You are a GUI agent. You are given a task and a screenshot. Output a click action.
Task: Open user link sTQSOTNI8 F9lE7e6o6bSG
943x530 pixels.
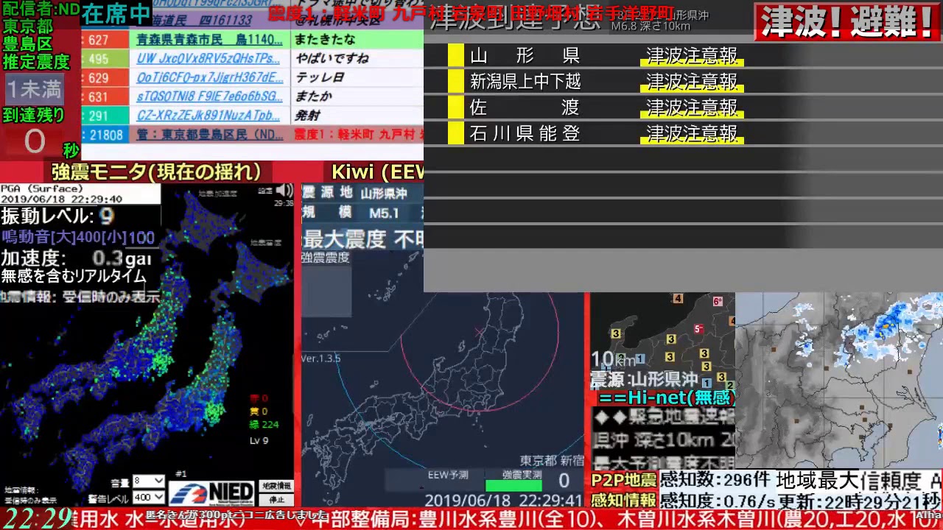(210, 96)
